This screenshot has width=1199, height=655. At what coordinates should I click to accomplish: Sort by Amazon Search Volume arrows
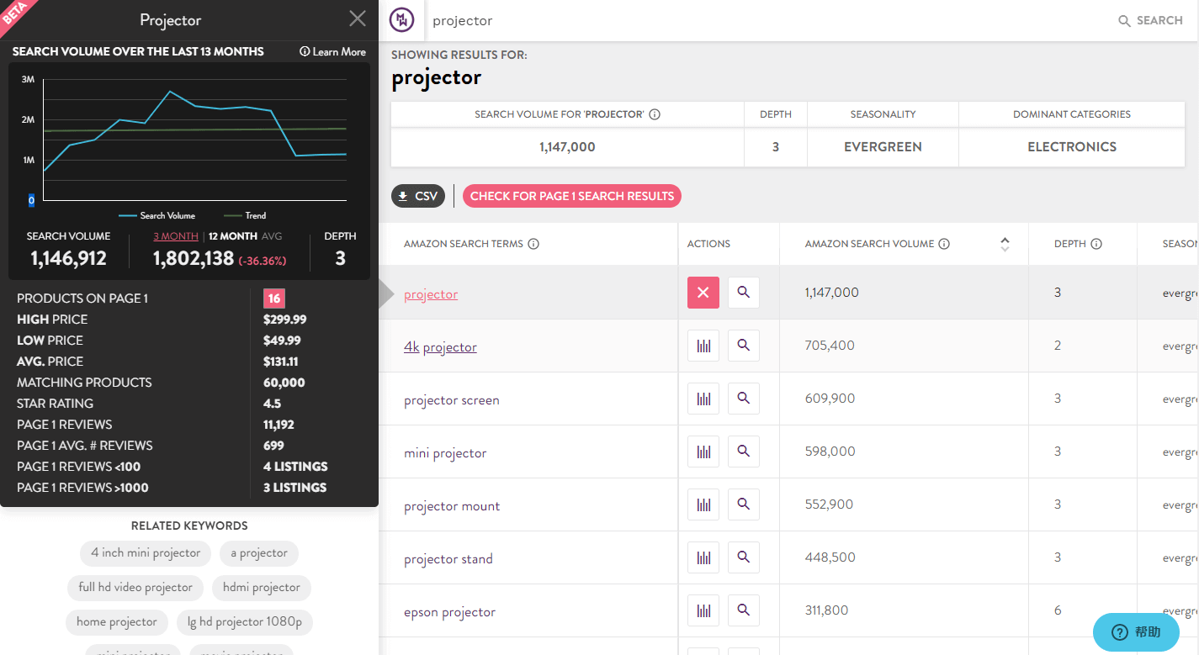tap(1005, 244)
